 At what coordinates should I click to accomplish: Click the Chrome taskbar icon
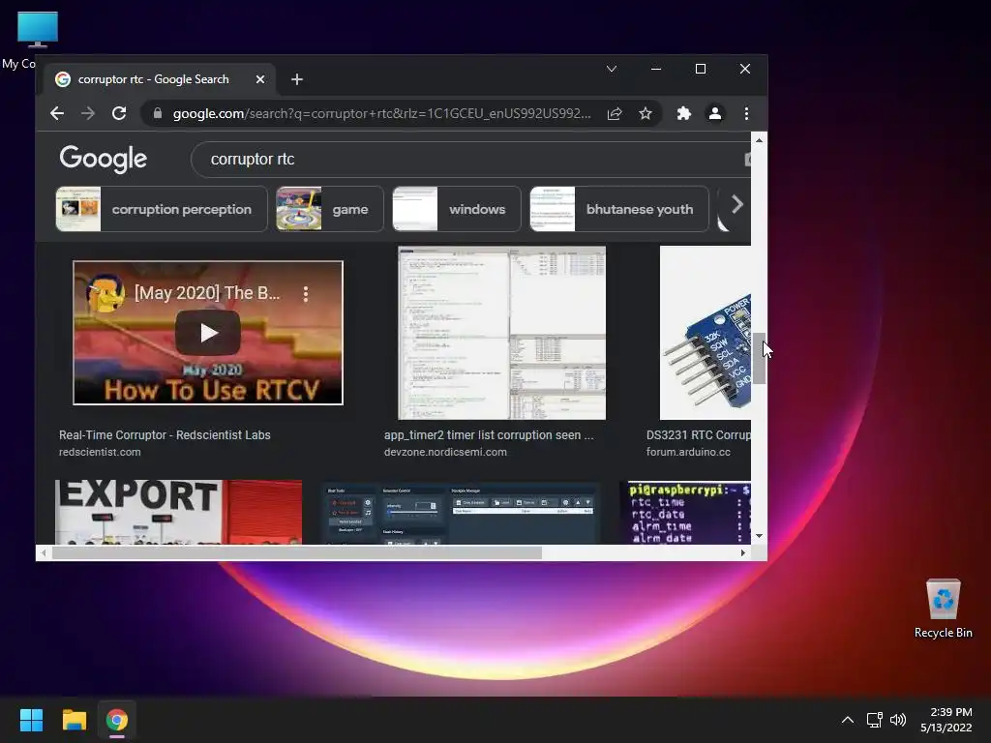117,720
